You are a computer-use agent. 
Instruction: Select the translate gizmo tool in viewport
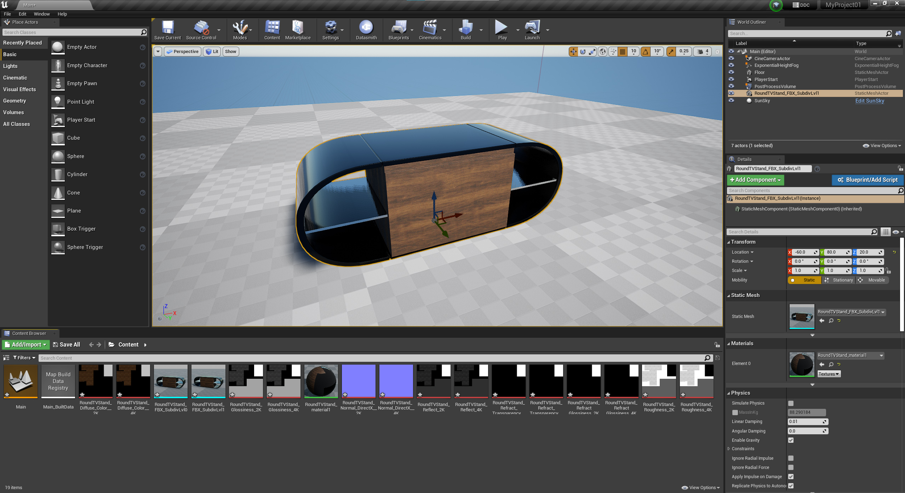(x=573, y=52)
